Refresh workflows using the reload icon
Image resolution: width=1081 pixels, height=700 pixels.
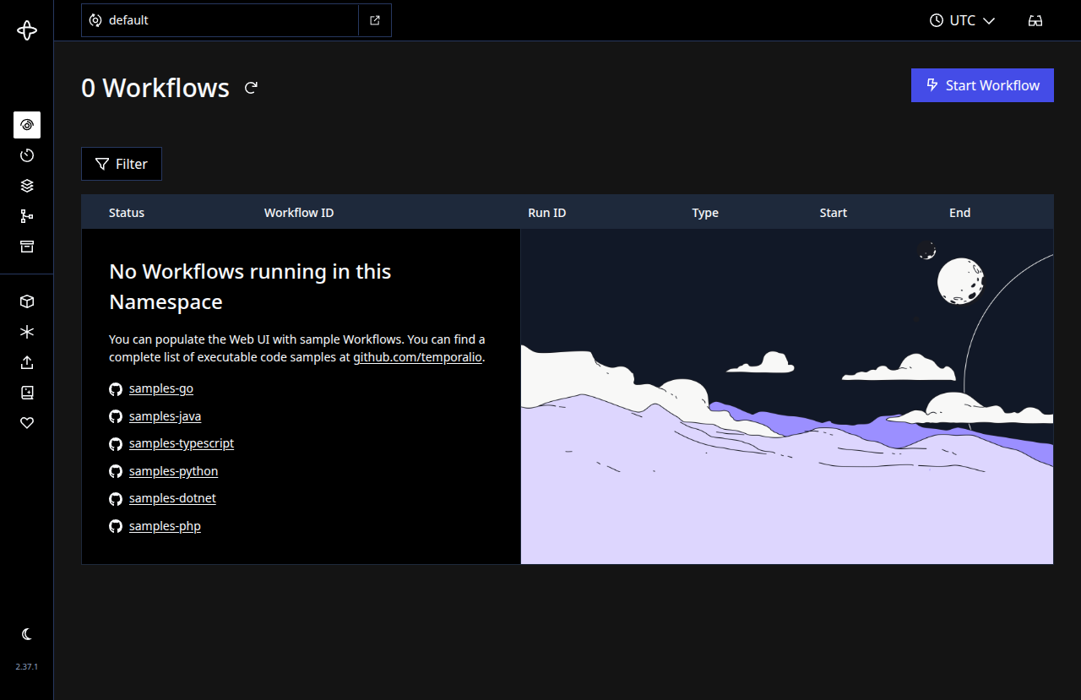click(251, 87)
